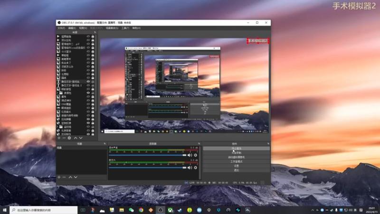Open the 场景集合(S) menu
Viewport: 380px width, 214px height.
(112, 28)
